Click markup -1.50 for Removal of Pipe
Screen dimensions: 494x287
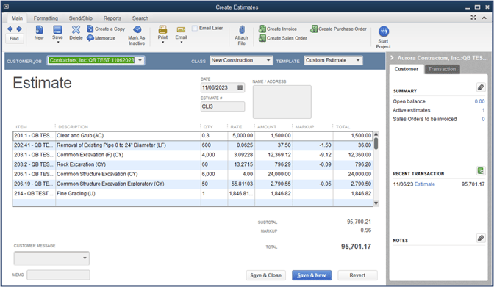(x=325, y=145)
